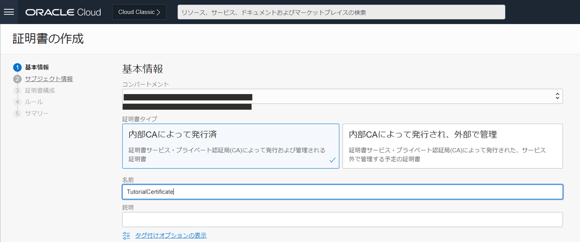Viewport: 580px width, 242px height.
Task: Show the tagging options via タグ付けオプションの表示
Action: point(171,235)
